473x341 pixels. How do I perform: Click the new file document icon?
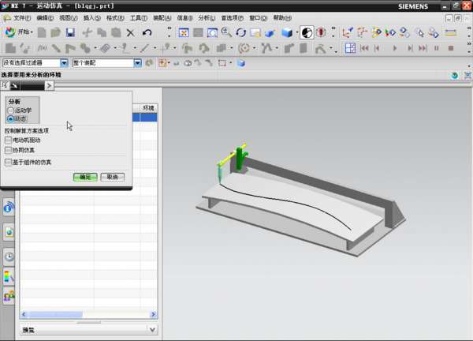pos(42,32)
